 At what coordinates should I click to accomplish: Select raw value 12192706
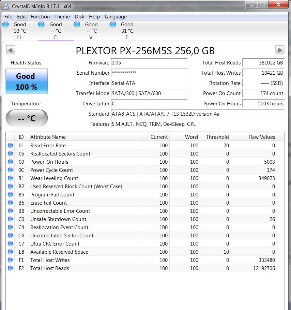click(264, 268)
